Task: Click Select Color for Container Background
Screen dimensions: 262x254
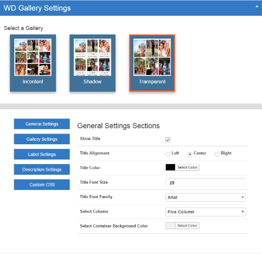Action: click(x=187, y=226)
